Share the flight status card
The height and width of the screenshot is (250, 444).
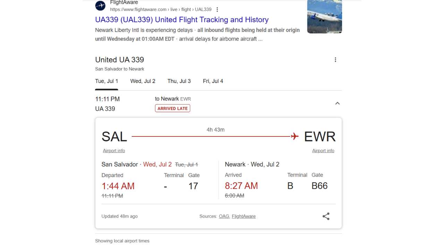[x=326, y=216]
